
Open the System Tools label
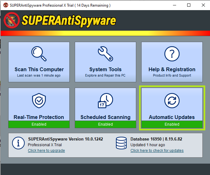coord(105,69)
